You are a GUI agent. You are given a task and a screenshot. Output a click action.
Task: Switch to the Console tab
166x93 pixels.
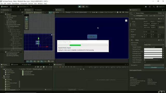15,65
